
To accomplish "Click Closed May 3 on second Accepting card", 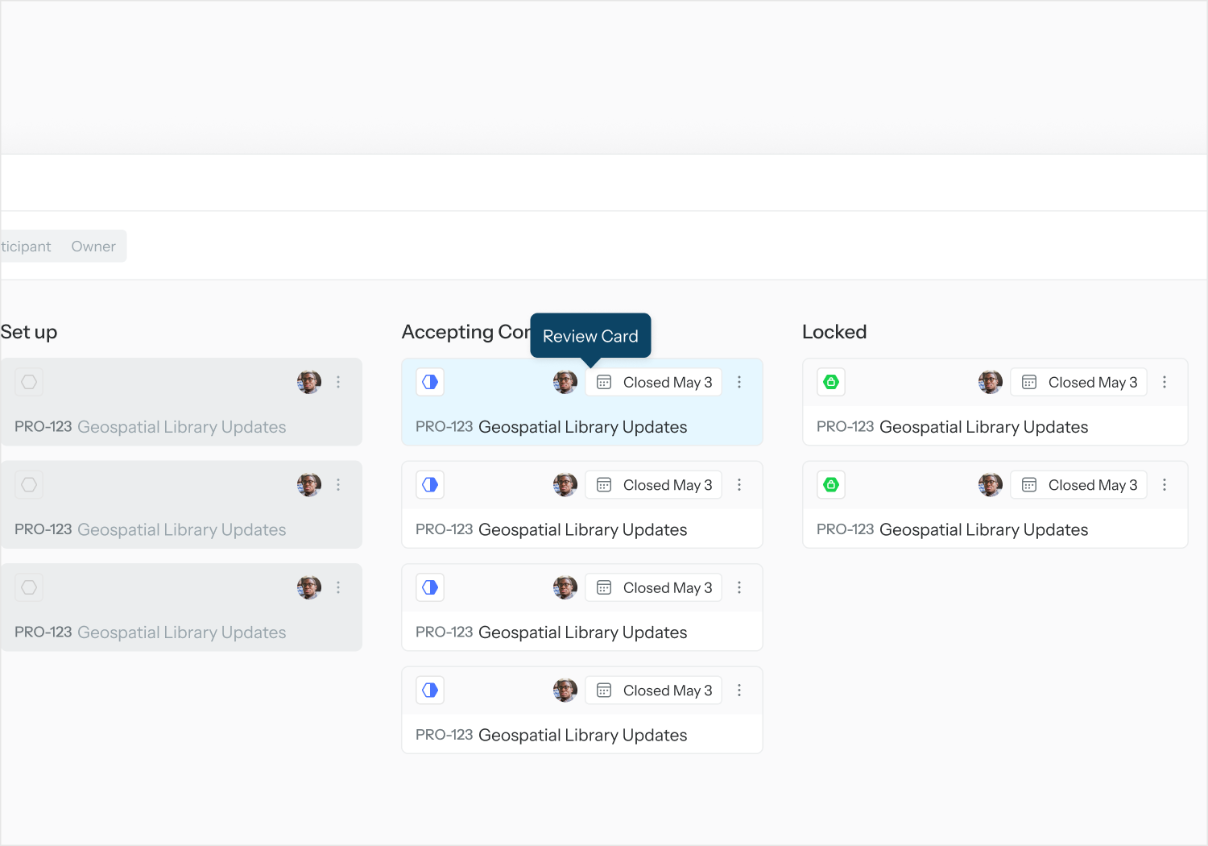I will pos(654,485).
